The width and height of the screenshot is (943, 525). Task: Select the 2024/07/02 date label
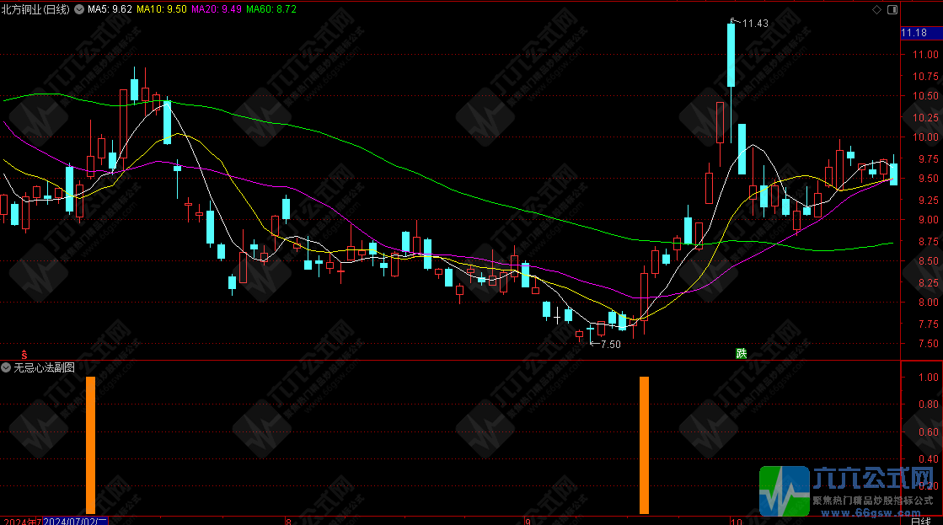76,520
